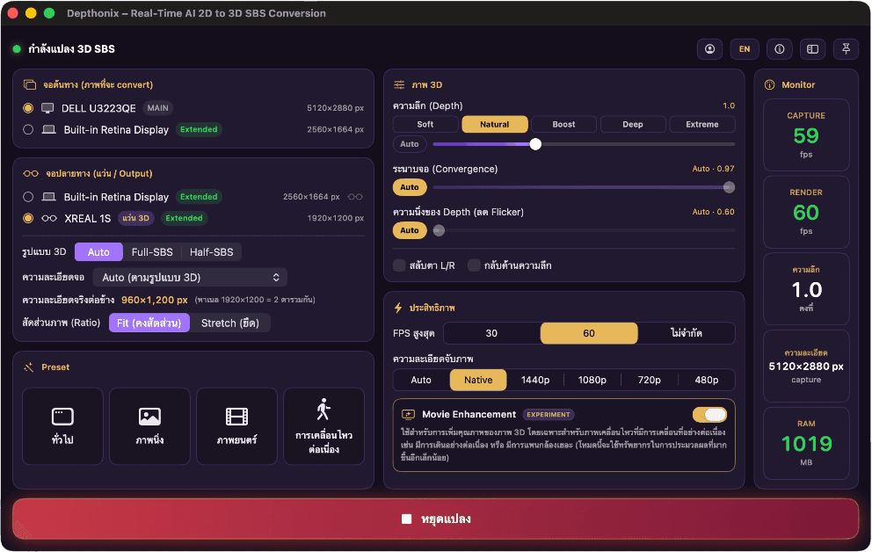Click the EXPERIMENT badge
This screenshot has height=552, width=872.
pyautogui.click(x=549, y=415)
